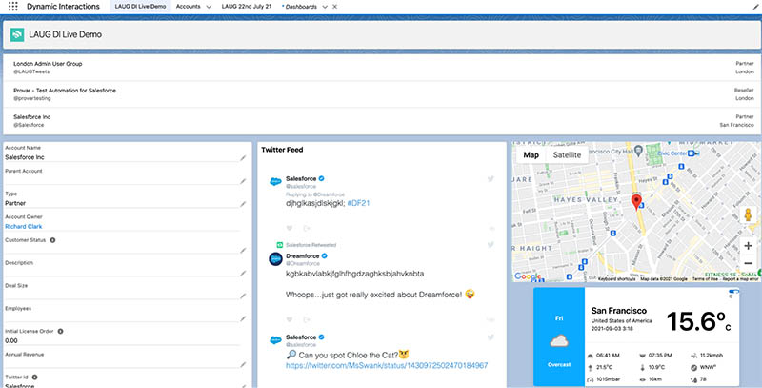Screen dimensions: 762x388
Task: Switch to the LAUG DI Live Demo tab
Action: click(140, 7)
